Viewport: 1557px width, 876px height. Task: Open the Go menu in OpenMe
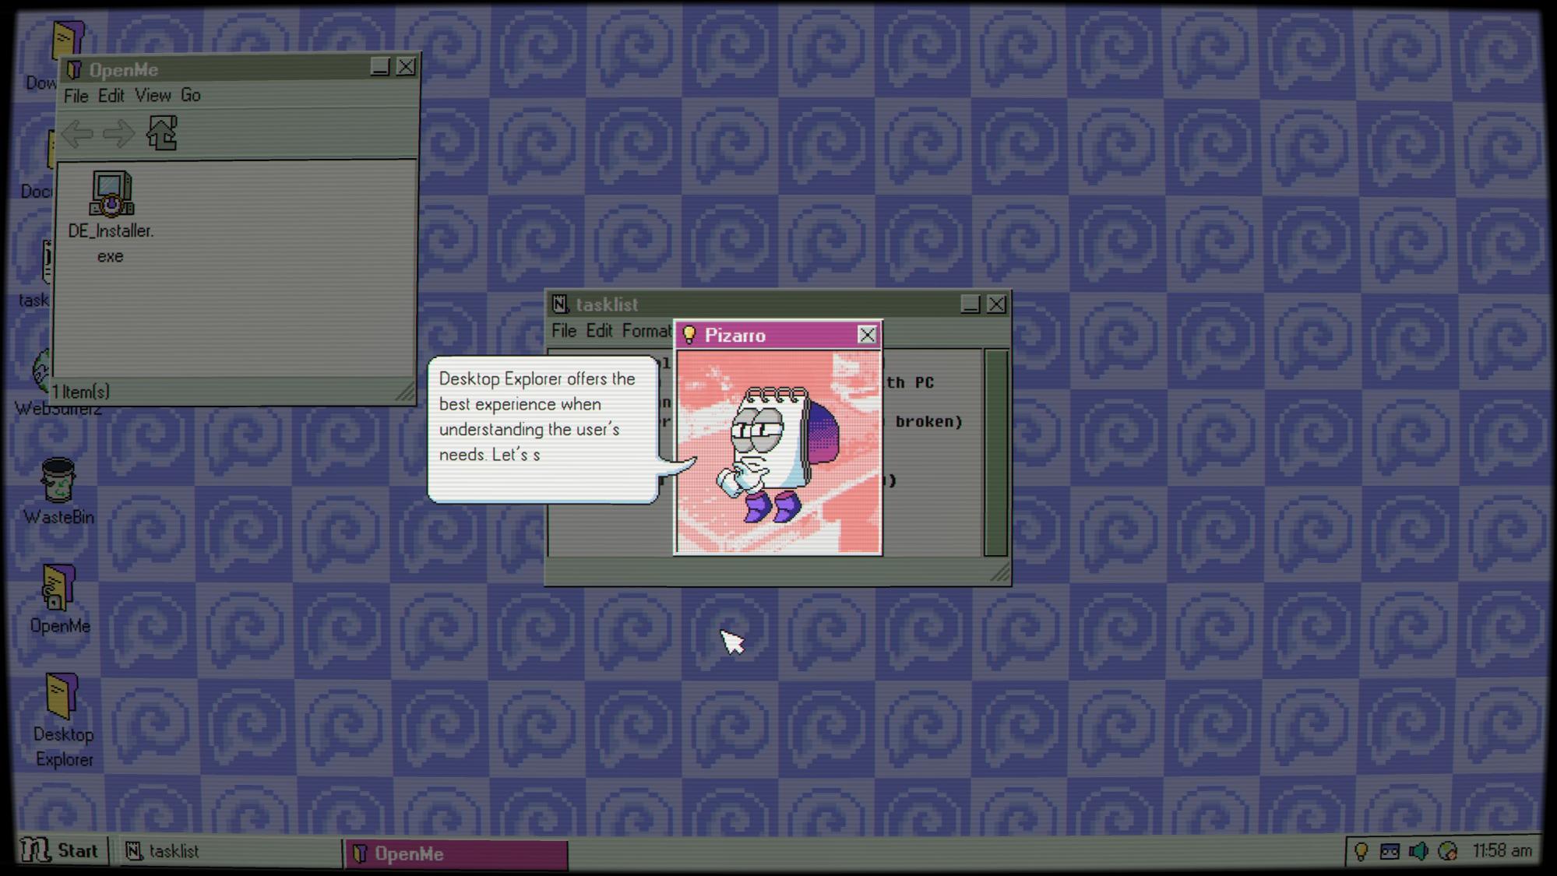192,95
